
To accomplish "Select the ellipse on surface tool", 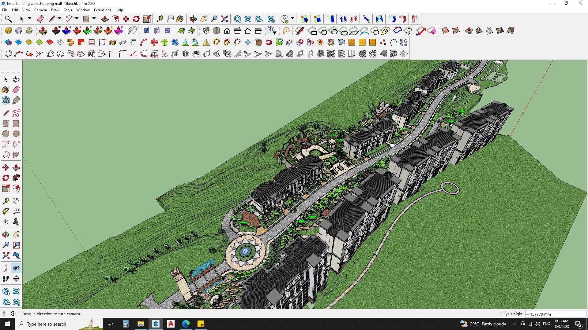I will click(x=344, y=31).
